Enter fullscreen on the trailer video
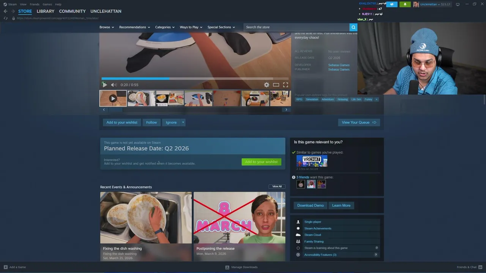Image resolution: width=486 pixels, height=273 pixels. pyautogui.click(x=286, y=85)
